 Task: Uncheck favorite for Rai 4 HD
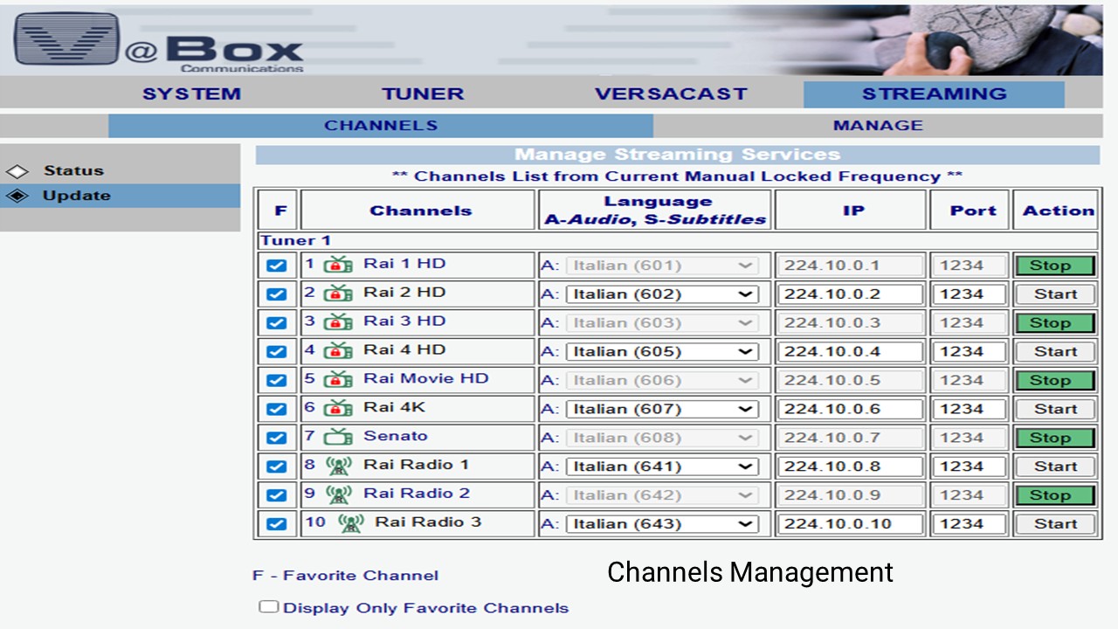coord(276,352)
